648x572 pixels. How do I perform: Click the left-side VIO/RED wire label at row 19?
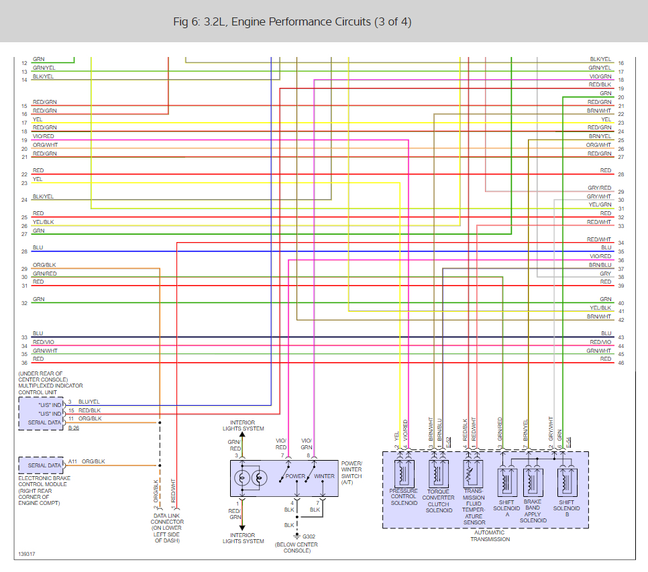[44, 136]
